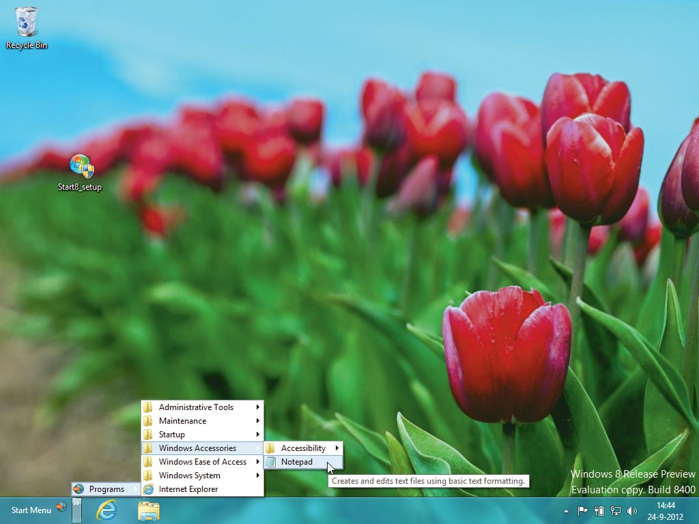Select the Start8_setup desktop icon

[81, 173]
